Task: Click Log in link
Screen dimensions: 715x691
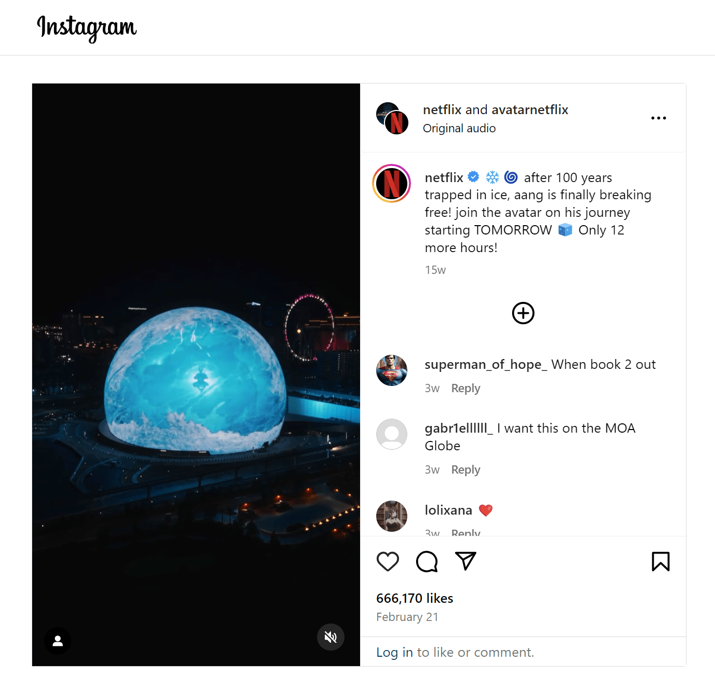Action: (394, 652)
